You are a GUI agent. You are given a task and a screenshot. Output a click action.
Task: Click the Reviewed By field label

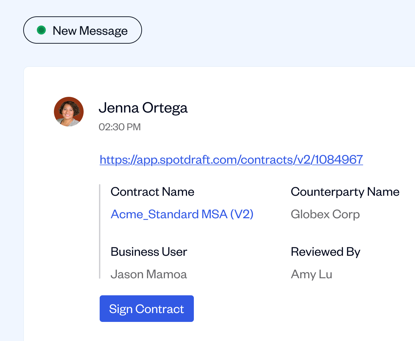[x=325, y=252]
